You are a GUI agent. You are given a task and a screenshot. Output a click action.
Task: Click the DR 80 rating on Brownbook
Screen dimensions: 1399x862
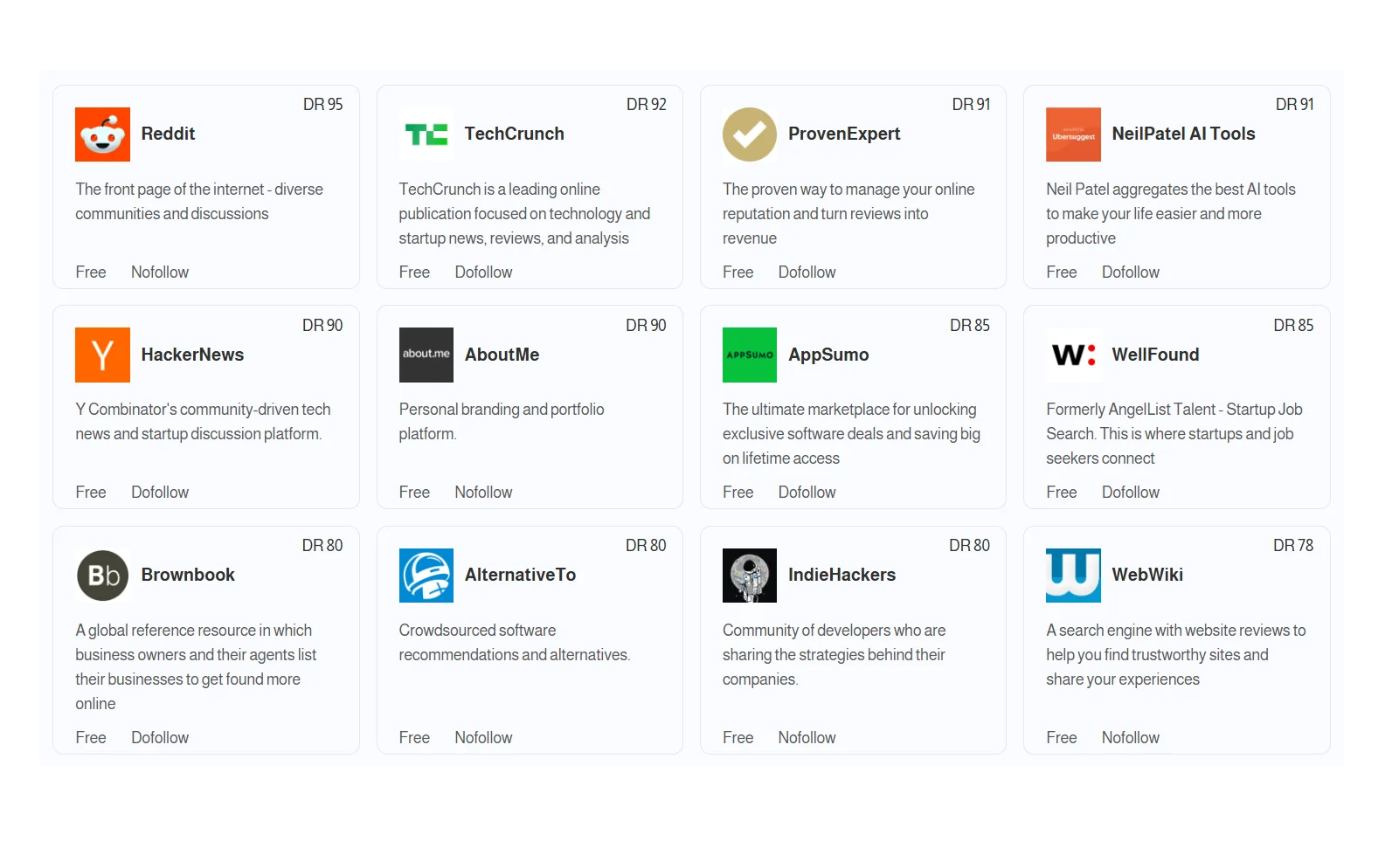tap(322, 546)
